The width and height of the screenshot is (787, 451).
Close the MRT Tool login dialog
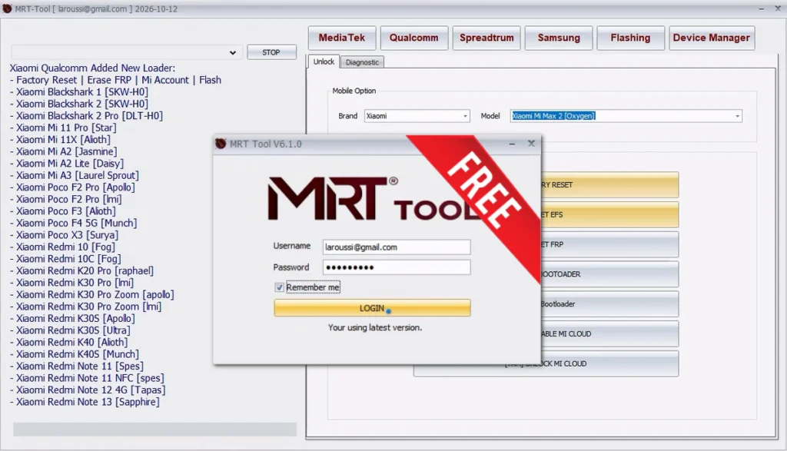[531, 144]
